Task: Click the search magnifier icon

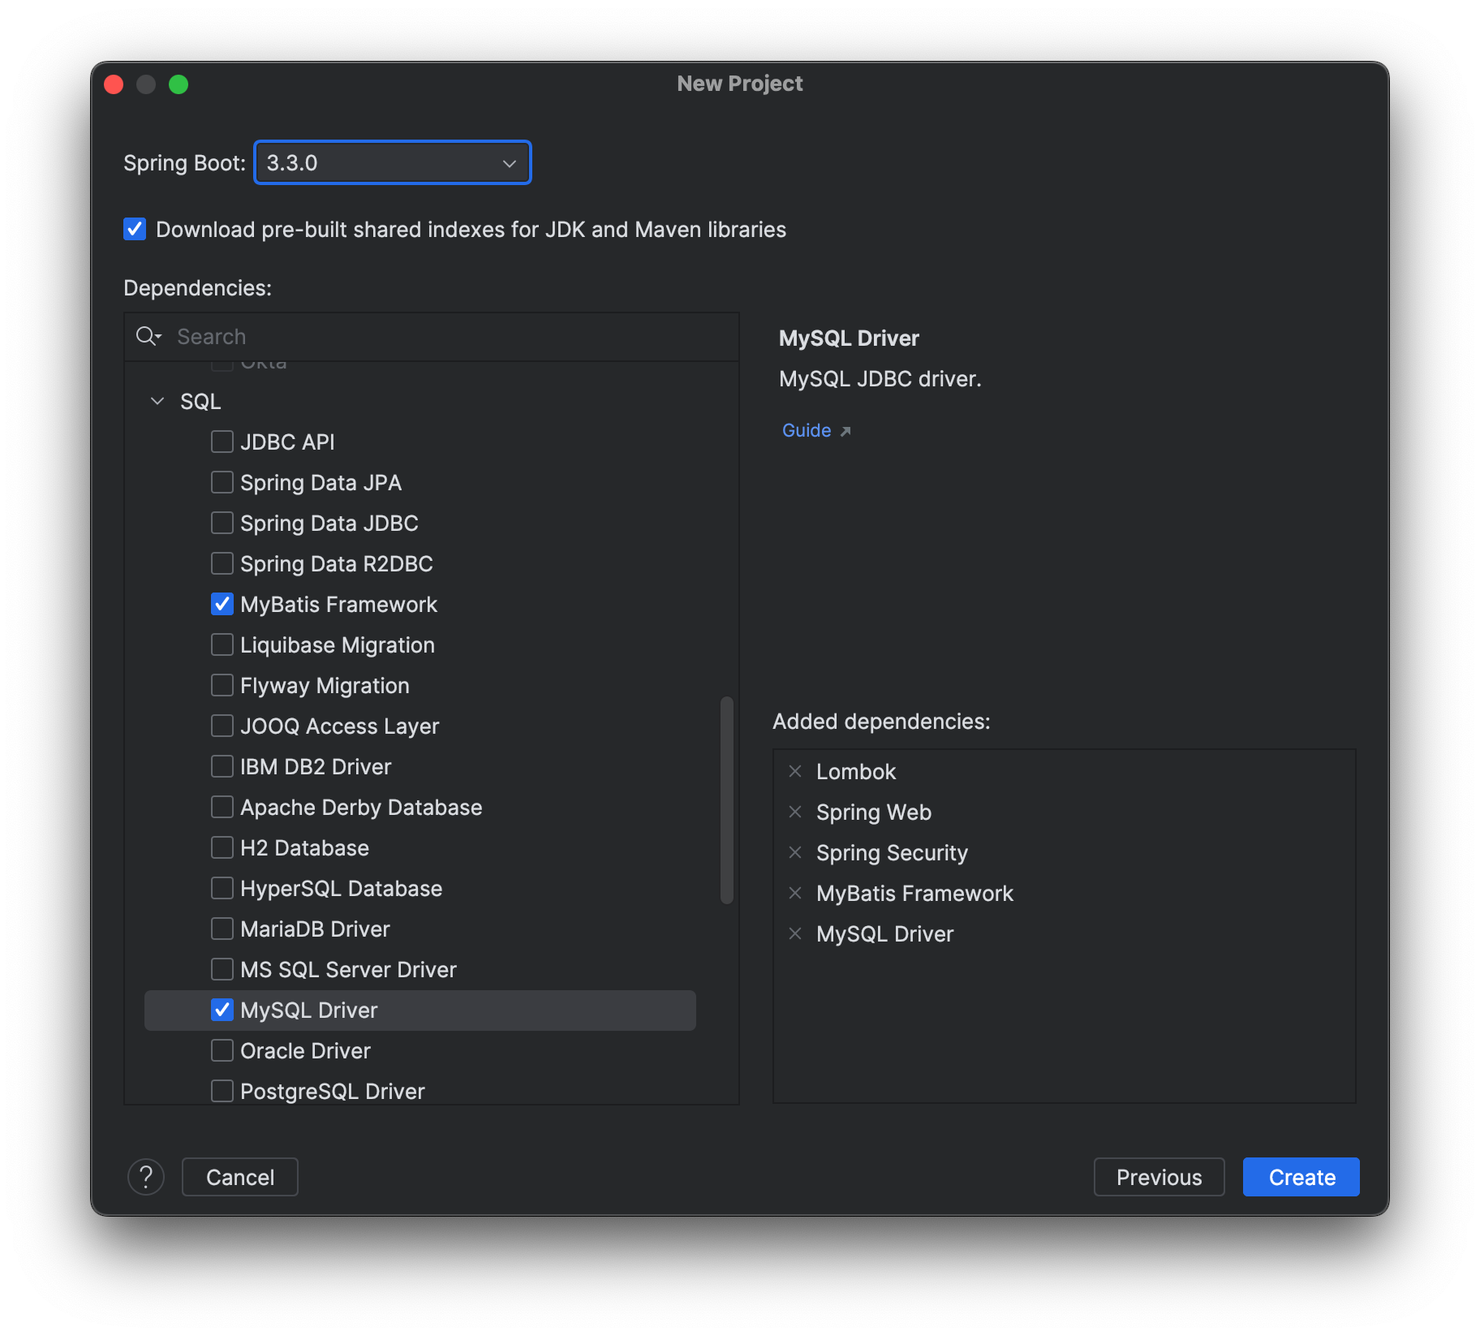Action: [x=148, y=336]
